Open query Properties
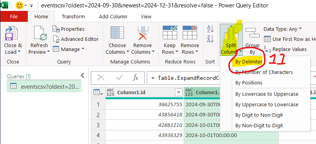This screenshot has height=144, width=316. tap(68, 29)
